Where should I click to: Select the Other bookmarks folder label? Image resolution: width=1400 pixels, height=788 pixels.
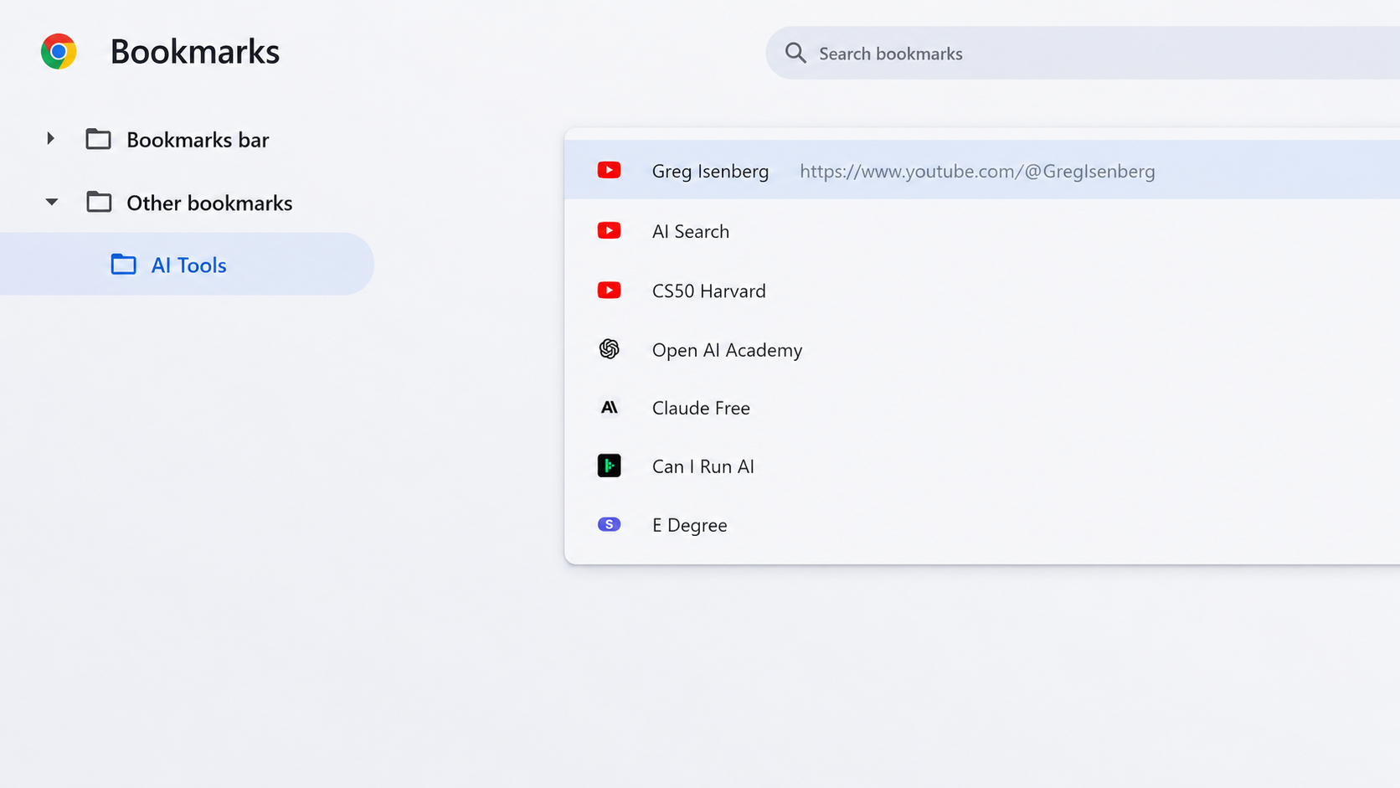point(209,203)
